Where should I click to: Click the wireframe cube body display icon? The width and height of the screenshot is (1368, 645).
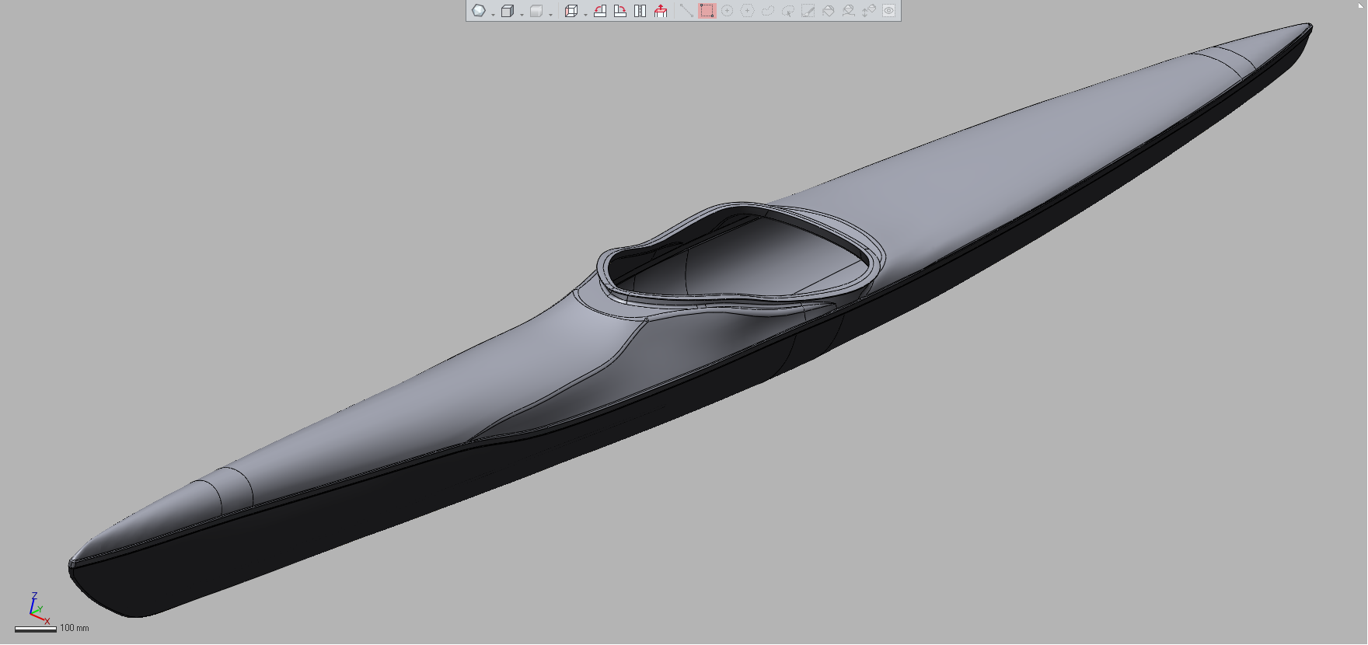507,11
